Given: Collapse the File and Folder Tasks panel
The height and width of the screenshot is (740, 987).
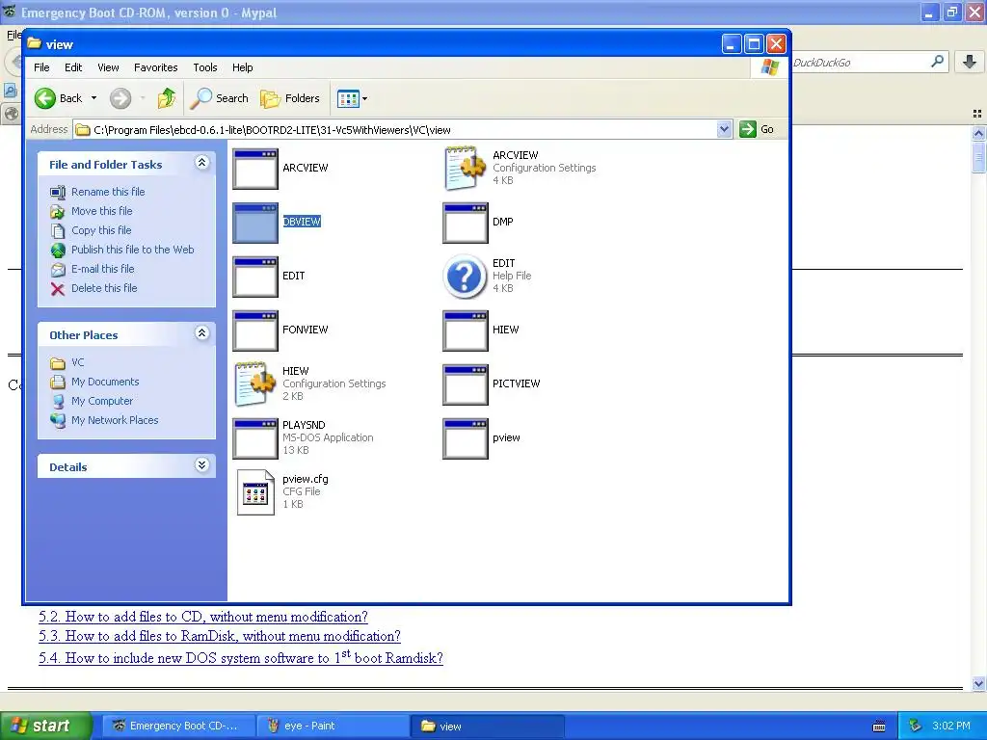Looking at the screenshot, I should coord(201,163).
